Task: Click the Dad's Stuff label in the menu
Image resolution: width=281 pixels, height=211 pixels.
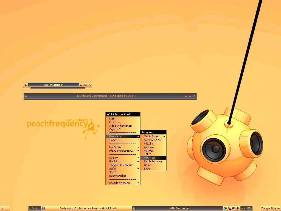Action: pyautogui.click(x=116, y=147)
